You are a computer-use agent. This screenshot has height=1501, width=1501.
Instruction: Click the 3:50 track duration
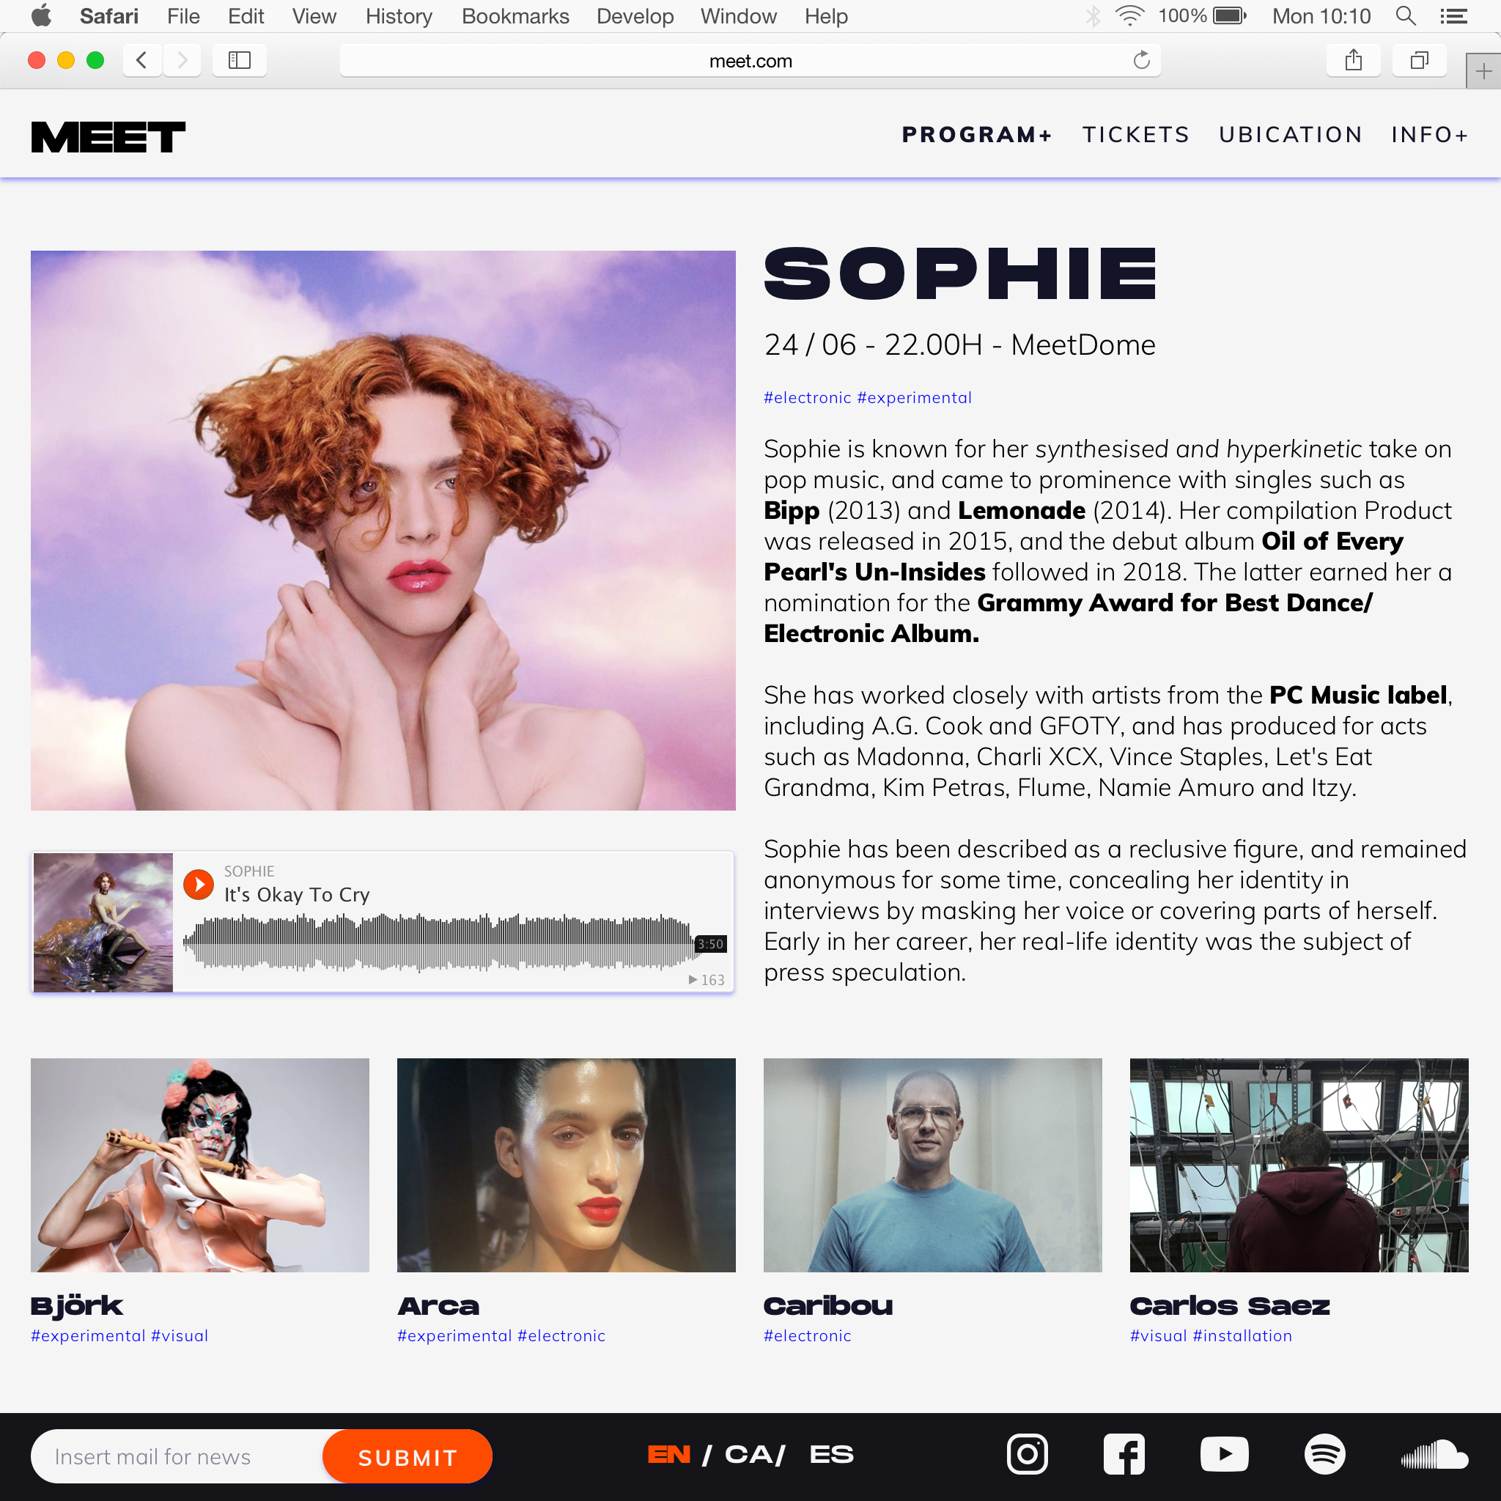[710, 943]
